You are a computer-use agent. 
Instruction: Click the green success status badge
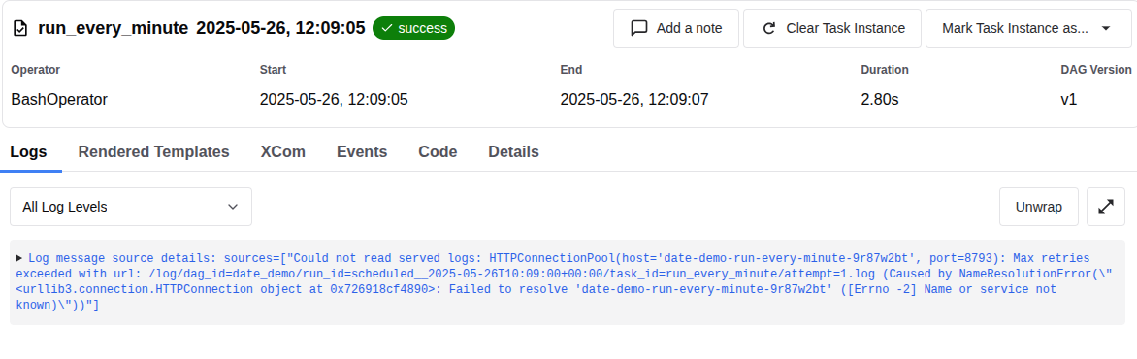point(413,28)
